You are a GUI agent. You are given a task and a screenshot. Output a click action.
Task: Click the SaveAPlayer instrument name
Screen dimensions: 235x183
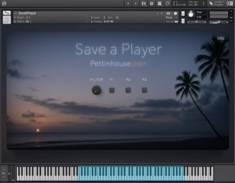[27, 13]
